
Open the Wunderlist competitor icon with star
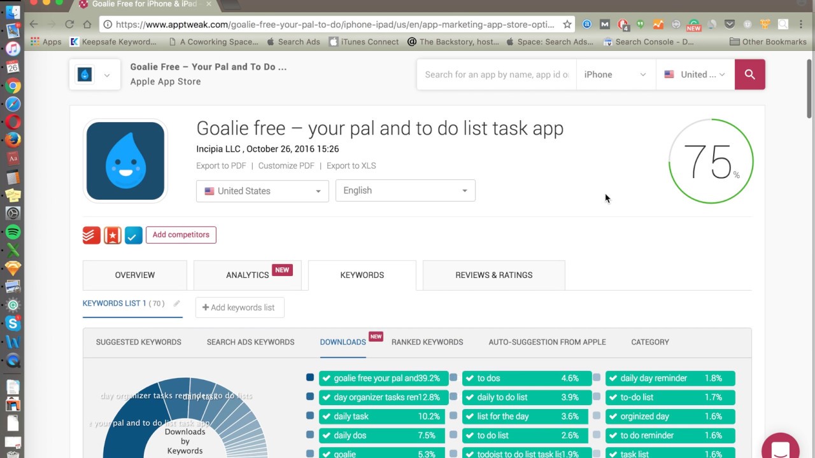[113, 235]
